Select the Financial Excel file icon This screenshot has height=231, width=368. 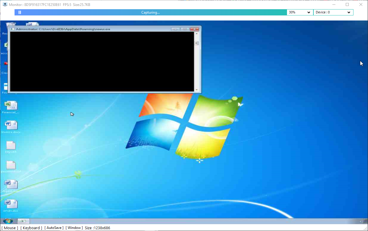(11, 107)
